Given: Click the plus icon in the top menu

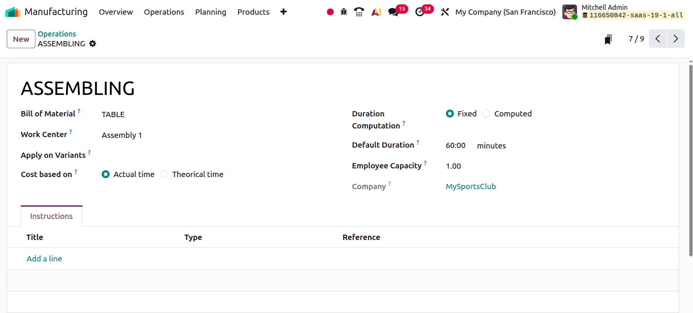Looking at the screenshot, I should tap(284, 12).
